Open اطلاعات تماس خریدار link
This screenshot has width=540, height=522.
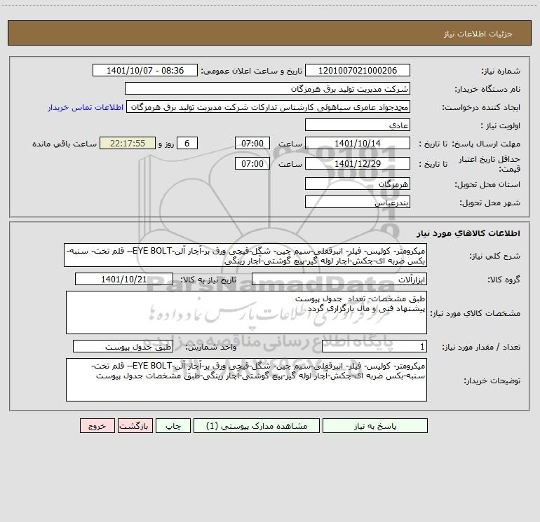[x=86, y=107]
